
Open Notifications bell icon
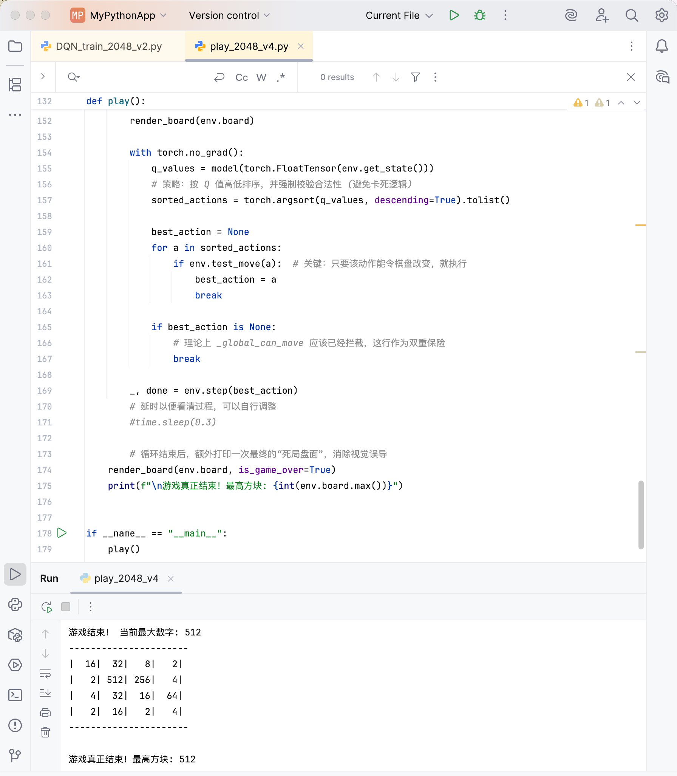(662, 46)
